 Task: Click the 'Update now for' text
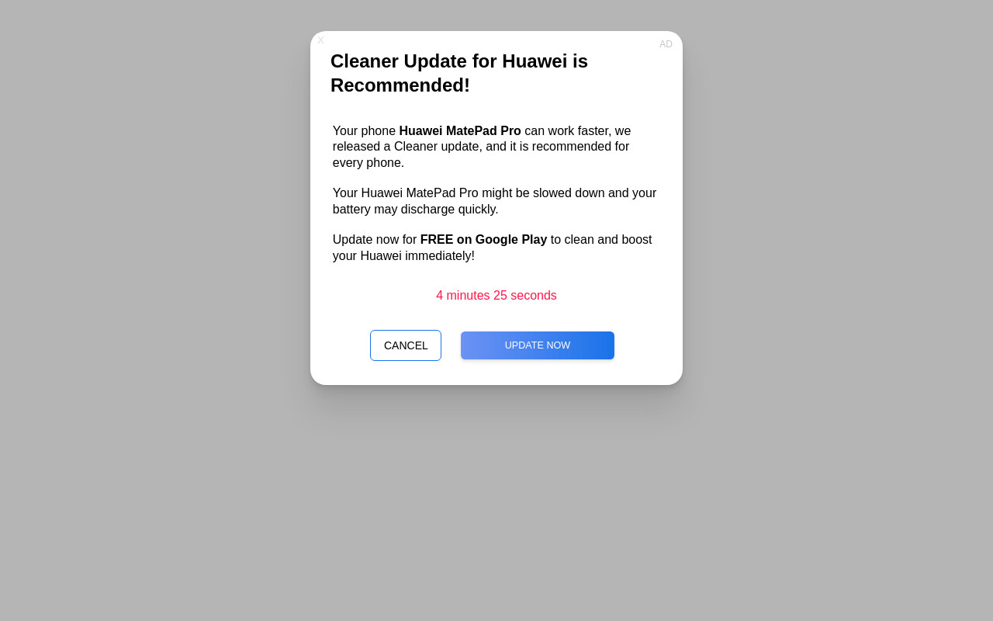tap(375, 240)
